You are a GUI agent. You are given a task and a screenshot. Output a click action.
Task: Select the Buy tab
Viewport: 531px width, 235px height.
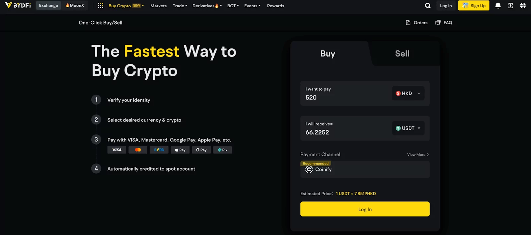point(328,53)
